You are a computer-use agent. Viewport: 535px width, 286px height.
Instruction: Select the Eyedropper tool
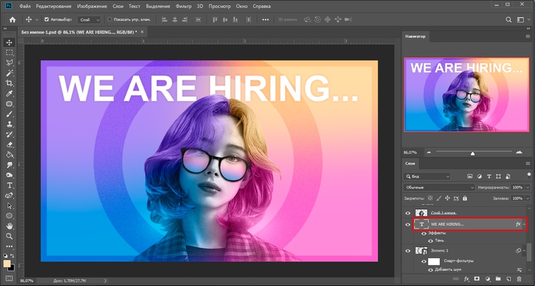(x=9, y=94)
